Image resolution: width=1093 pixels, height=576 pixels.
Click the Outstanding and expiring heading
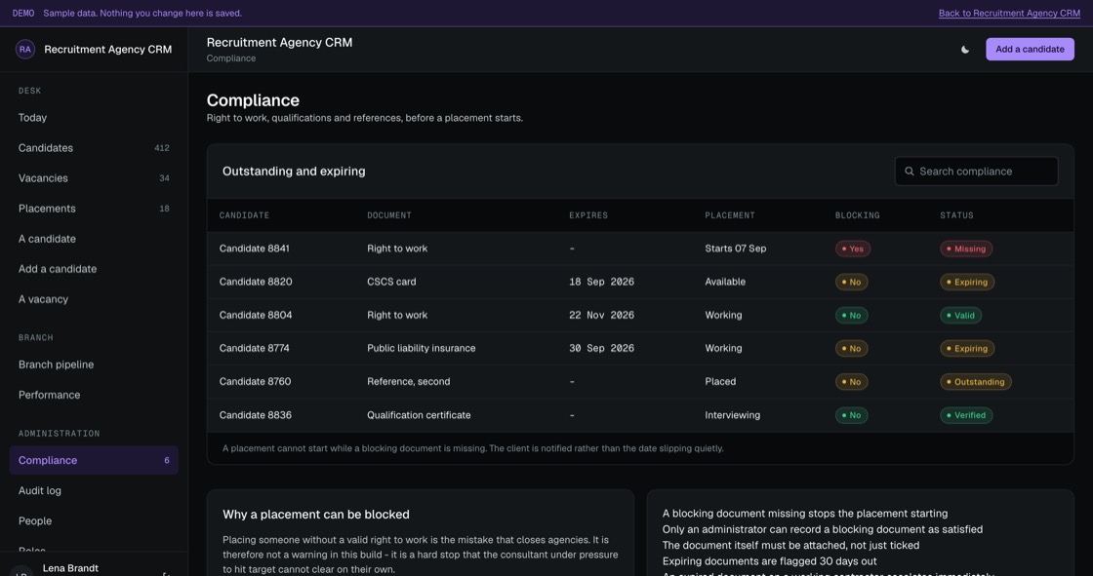[294, 172]
